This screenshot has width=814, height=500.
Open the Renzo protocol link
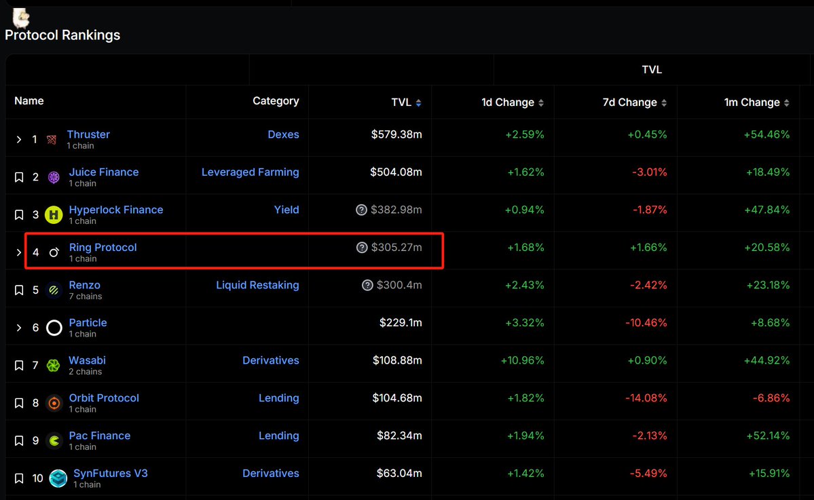85,285
